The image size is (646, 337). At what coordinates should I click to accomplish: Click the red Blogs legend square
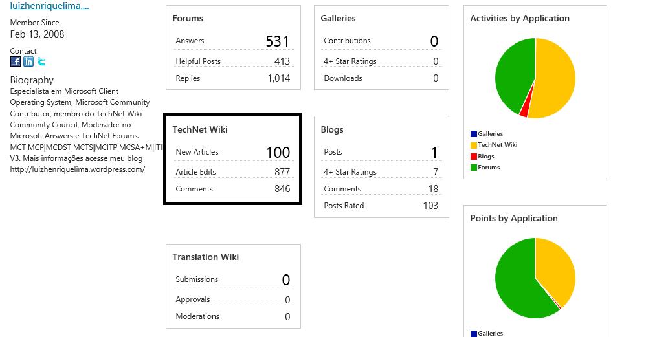click(474, 157)
